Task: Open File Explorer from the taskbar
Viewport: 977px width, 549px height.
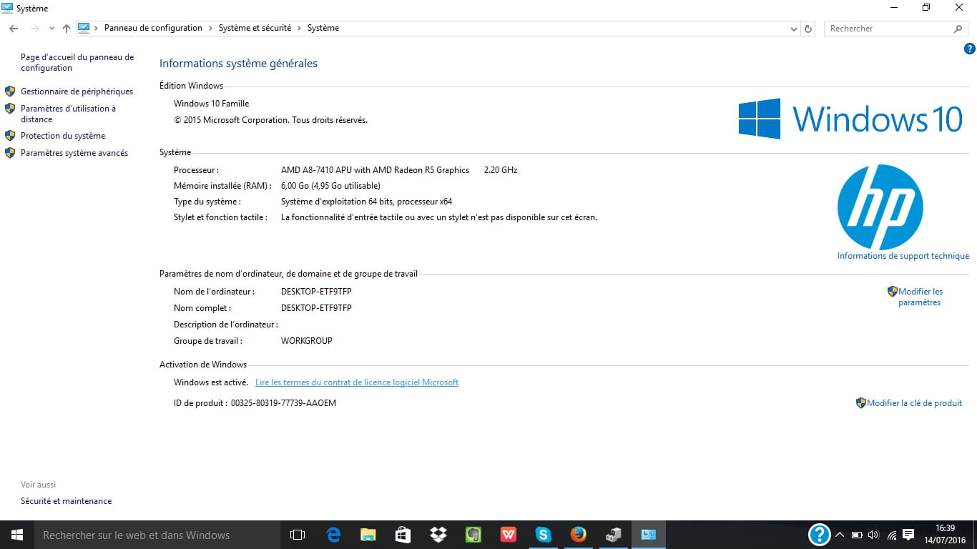Action: pyautogui.click(x=368, y=535)
